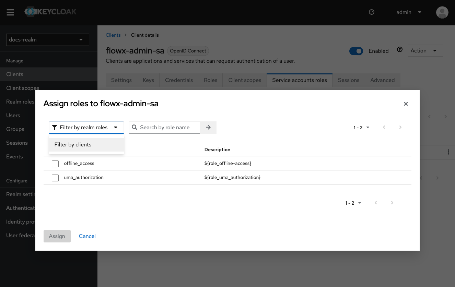
Task: Switch to the Settings tab
Action: [121, 80]
